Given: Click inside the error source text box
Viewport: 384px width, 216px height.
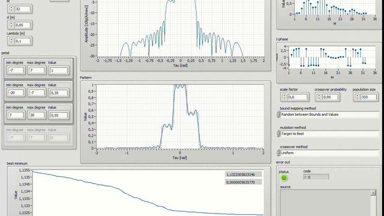Looking at the screenshot, I should 325,203.
